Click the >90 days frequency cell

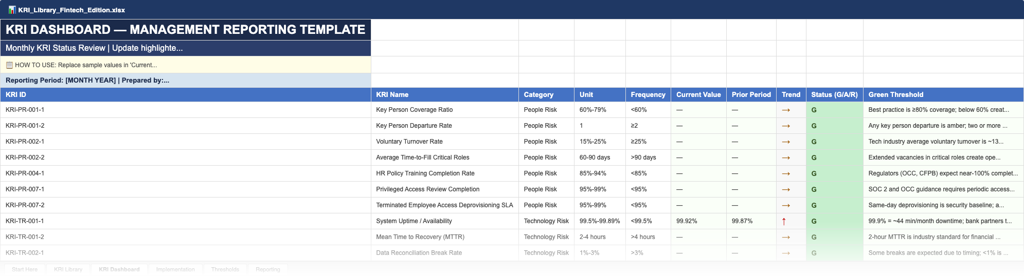(648, 157)
